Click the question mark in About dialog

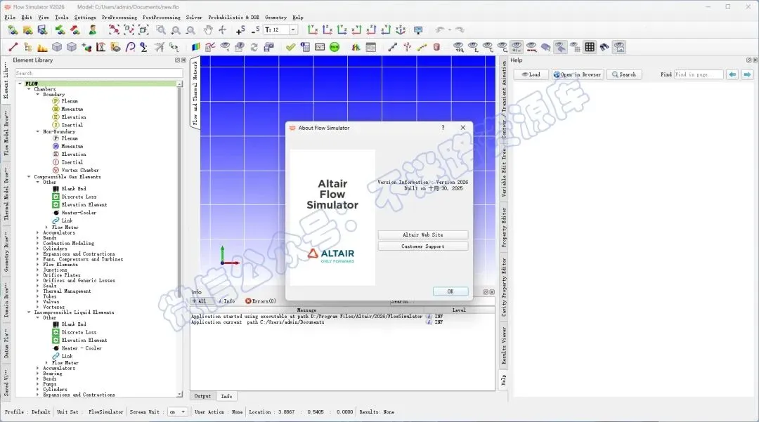[443, 128]
